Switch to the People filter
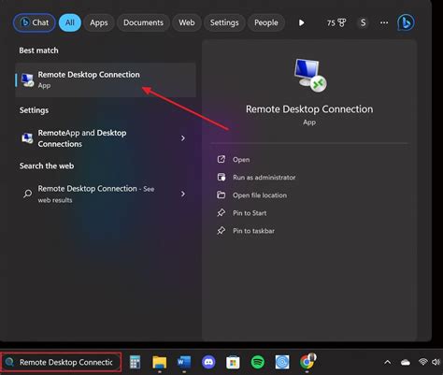Image resolution: width=443 pixels, height=375 pixels. [x=266, y=22]
